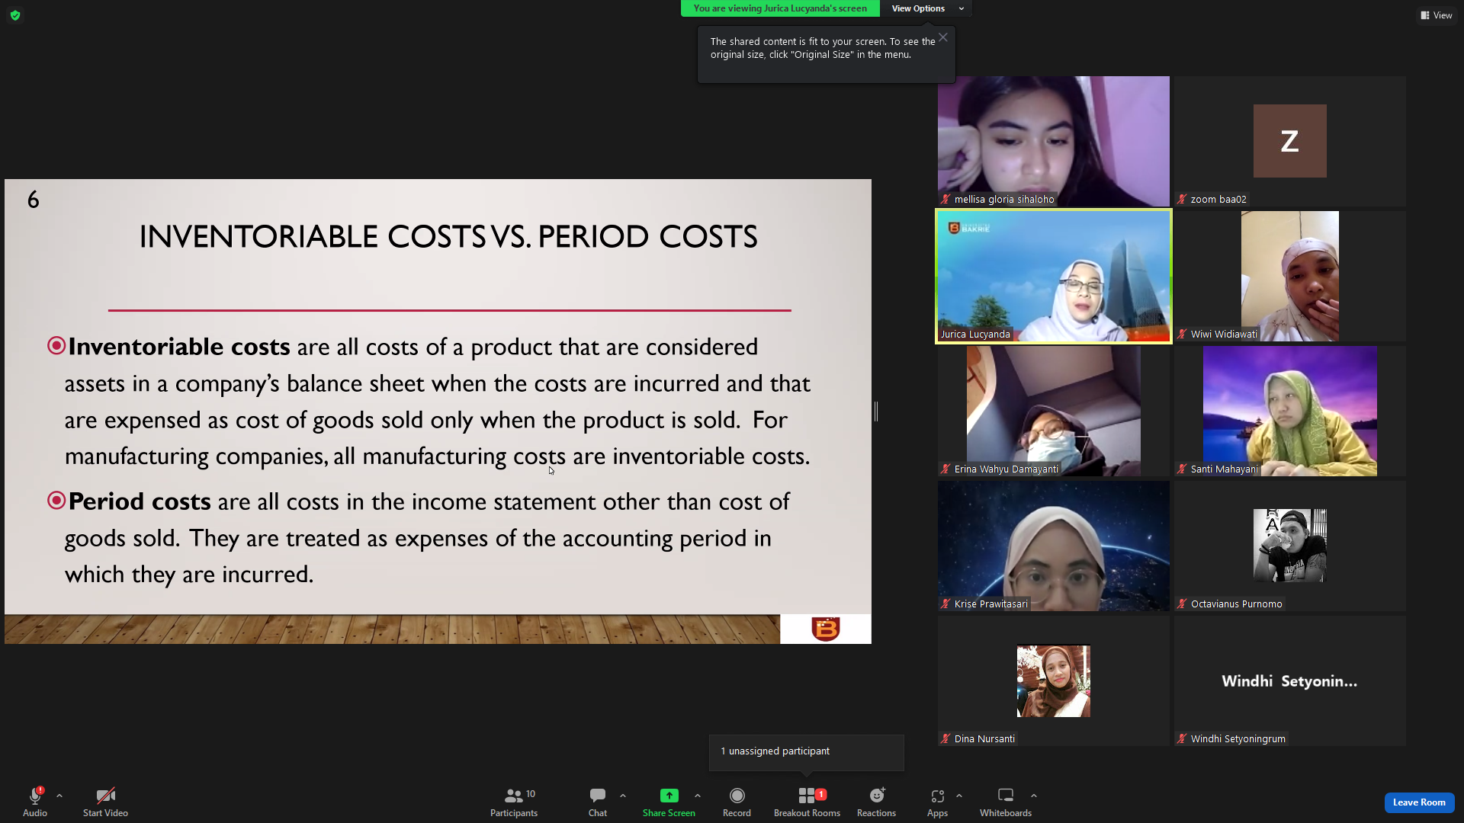Click the 'You are viewing Jurica Lucyanda's screen' banner
Viewport: 1464px width, 823px height.
[780, 8]
